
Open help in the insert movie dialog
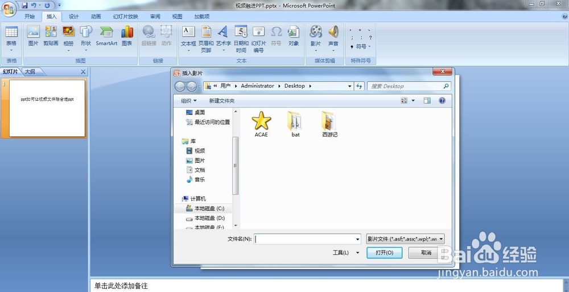(x=442, y=101)
